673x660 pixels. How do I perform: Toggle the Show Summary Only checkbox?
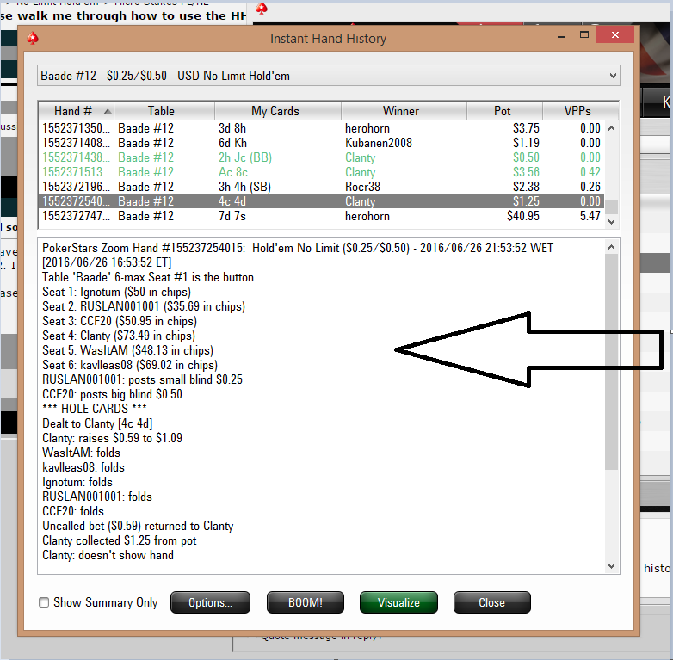44,602
